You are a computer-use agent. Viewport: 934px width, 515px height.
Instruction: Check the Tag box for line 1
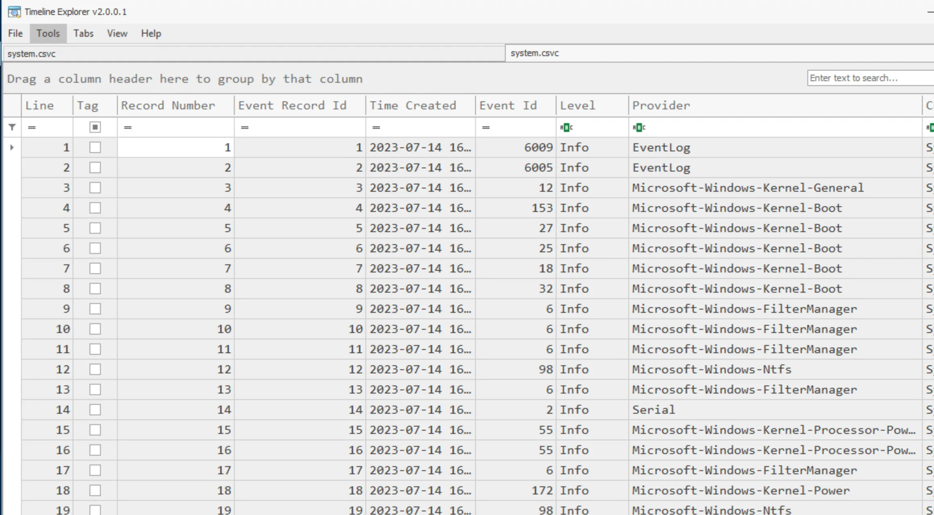(95, 147)
